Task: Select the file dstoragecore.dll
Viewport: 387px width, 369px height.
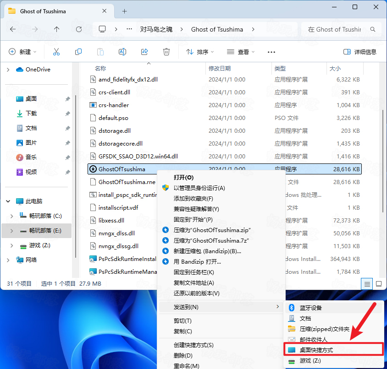Action: coord(121,144)
